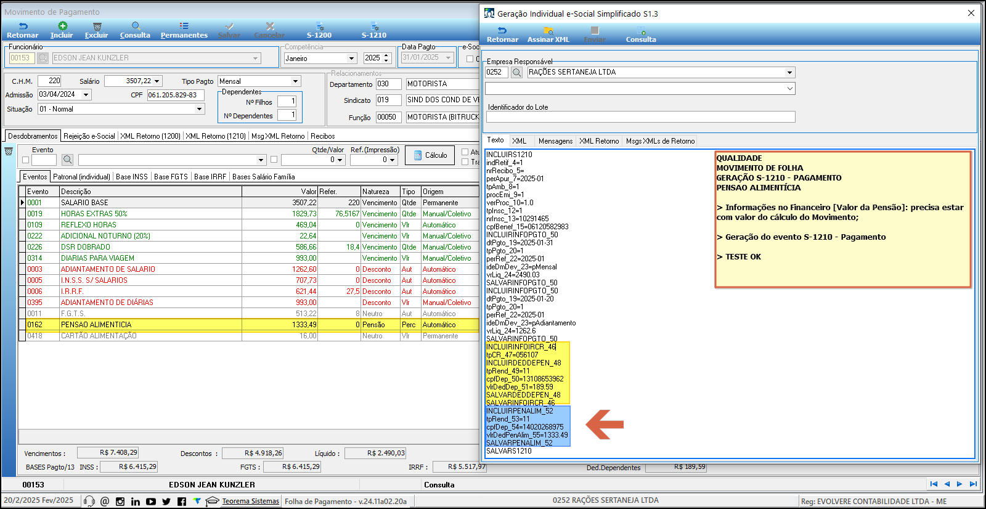The image size is (986, 509).
Task: Open the Ref.(Impressão) dropdown arrow
Action: [x=392, y=160]
